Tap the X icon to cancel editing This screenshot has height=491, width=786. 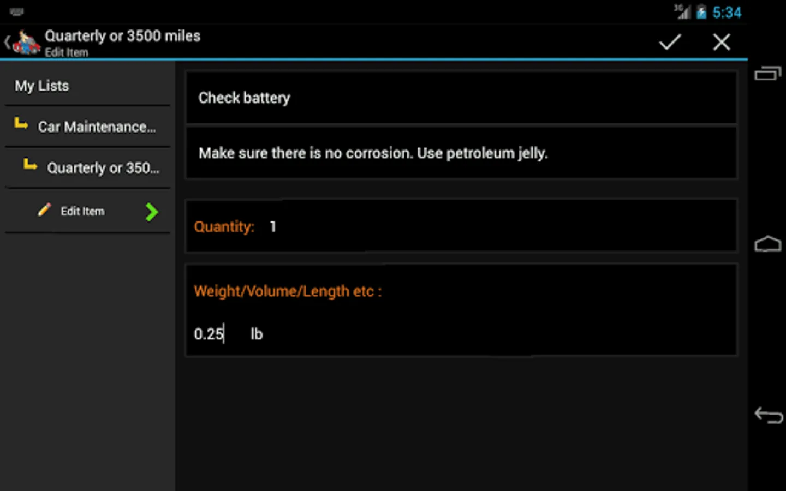(x=721, y=42)
